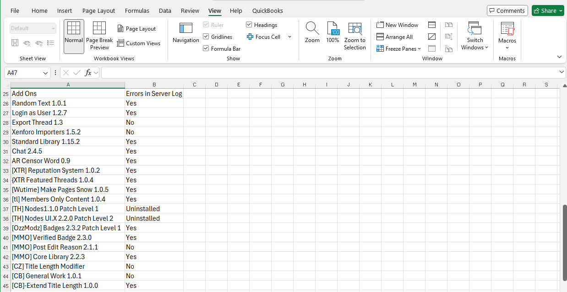Viewport: 567px width, 292px height.
Task: Open the QuickBooks tab
Action: (x=267, y=11)
